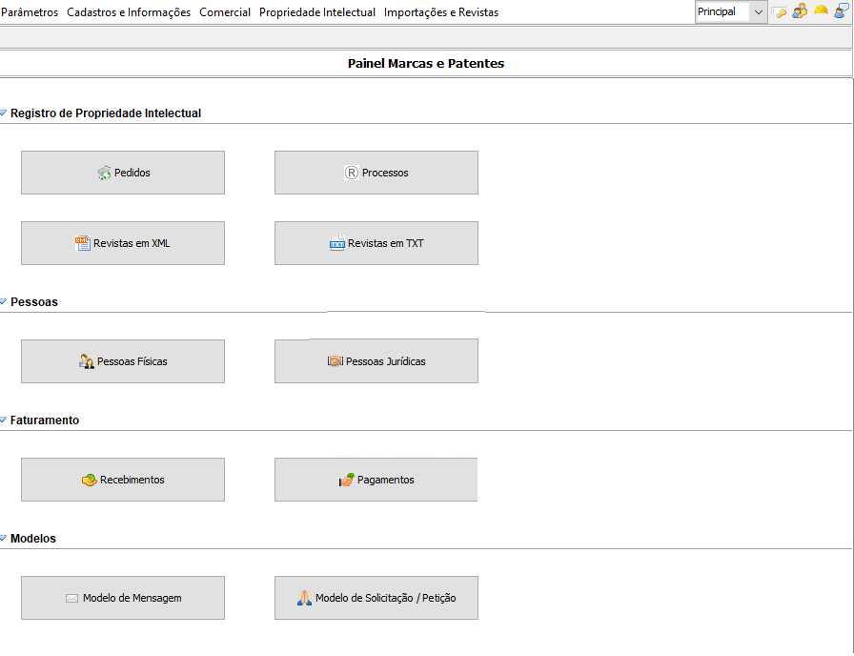
Task: Open Pagamentos
Action: (x=376, y=480)
